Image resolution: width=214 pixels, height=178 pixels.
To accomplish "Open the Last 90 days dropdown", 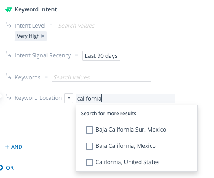I will (101, 56).
